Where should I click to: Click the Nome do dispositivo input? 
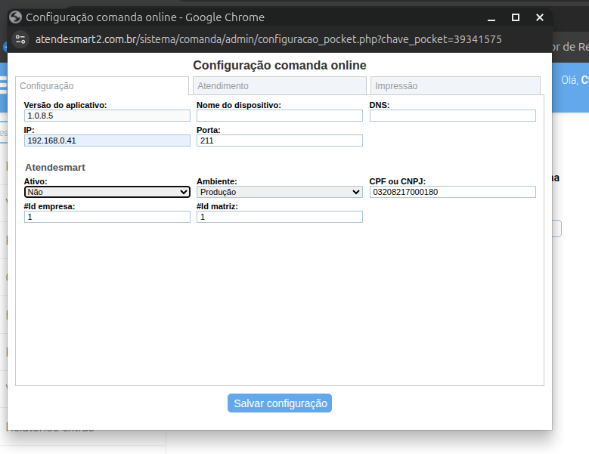(x=280, y=116)
